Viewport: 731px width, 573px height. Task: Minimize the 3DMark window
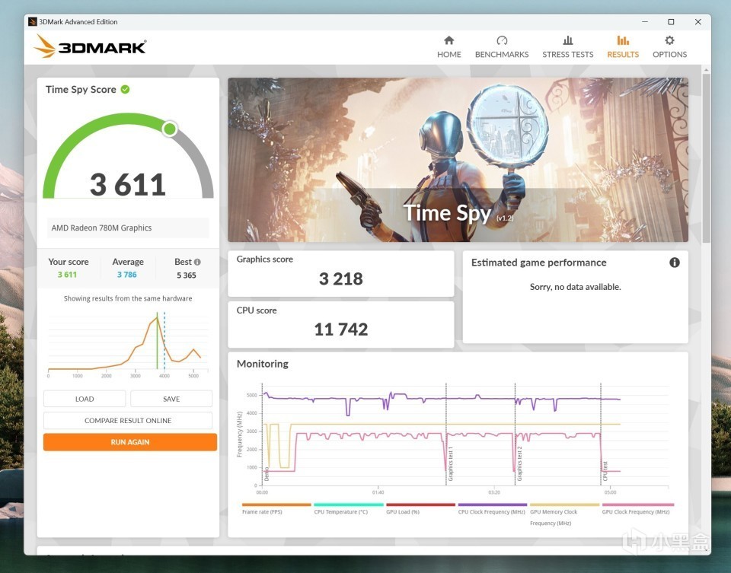click(x=645, y=21)
